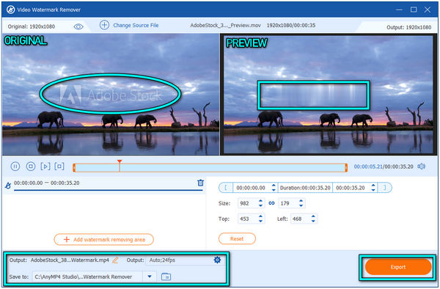Click the red playhead marker on the timeline
Viewport: 440px width, 289px height.
point(120,161)
